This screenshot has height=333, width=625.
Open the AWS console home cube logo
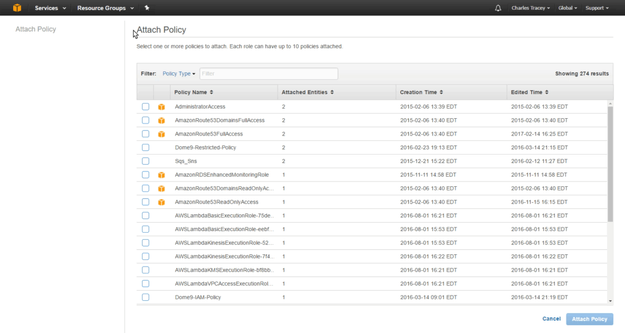(17, 8)
